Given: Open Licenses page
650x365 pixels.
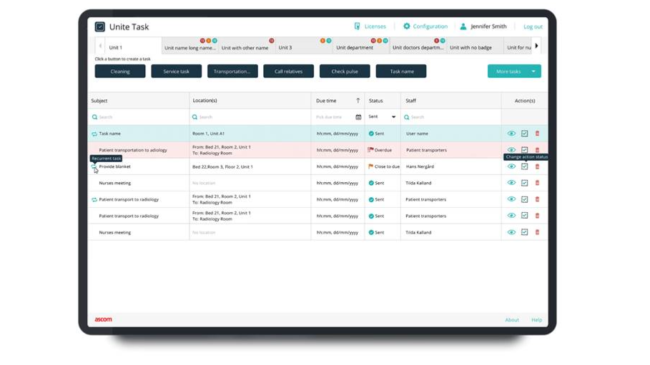Looking at the screenshot, I should [370, 26].
